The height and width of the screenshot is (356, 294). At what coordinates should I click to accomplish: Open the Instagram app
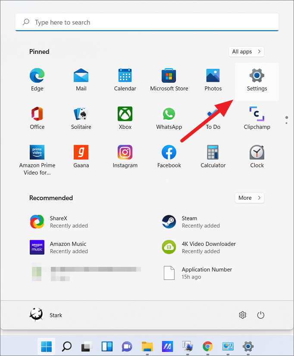pyautogui.click(x=125, y=156)
